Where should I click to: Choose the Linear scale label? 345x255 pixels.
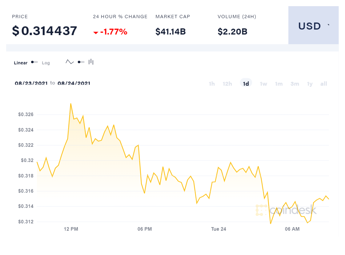(x=21, y=63)
